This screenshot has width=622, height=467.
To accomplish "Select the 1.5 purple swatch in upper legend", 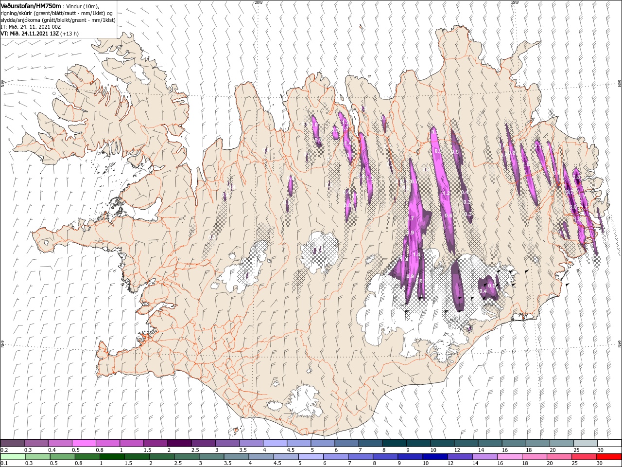I will pos(155,443).
